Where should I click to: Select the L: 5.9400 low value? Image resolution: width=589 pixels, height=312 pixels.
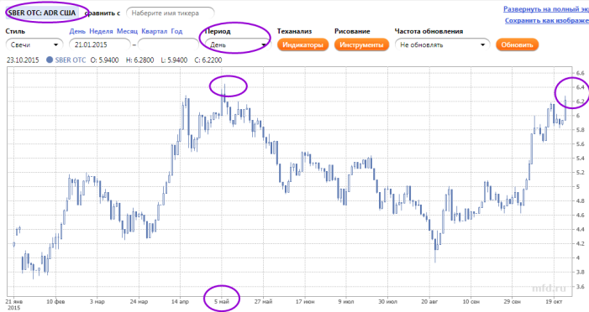click(174, 60)
